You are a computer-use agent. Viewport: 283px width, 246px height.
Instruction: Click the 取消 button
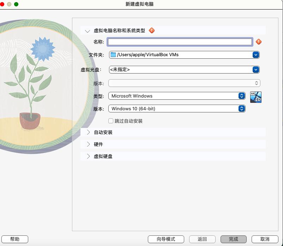[x=265, y=239]
